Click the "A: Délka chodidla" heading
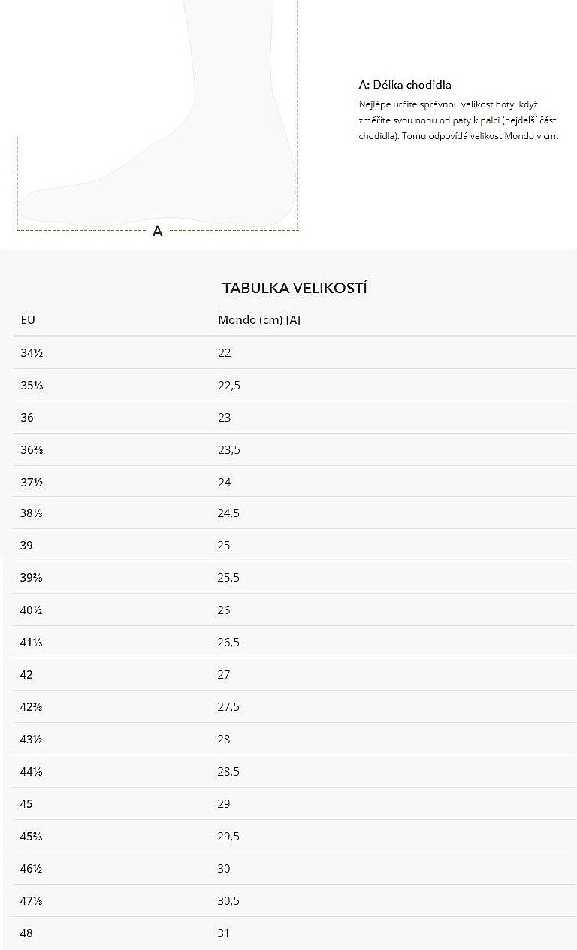The width and height of the screenshot is (577, 950). [x=405, y=85]
